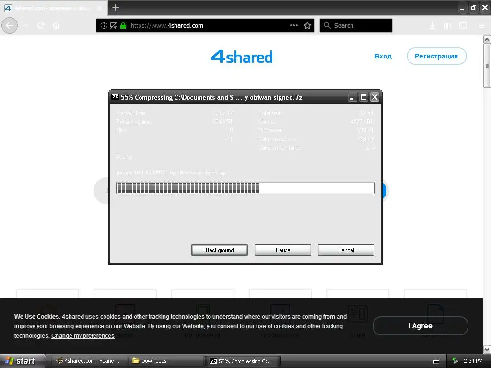Image resolution: width=491 pixels, height=368 pixels.
Task: Click the network tray icon
Action: click(455, 361)
